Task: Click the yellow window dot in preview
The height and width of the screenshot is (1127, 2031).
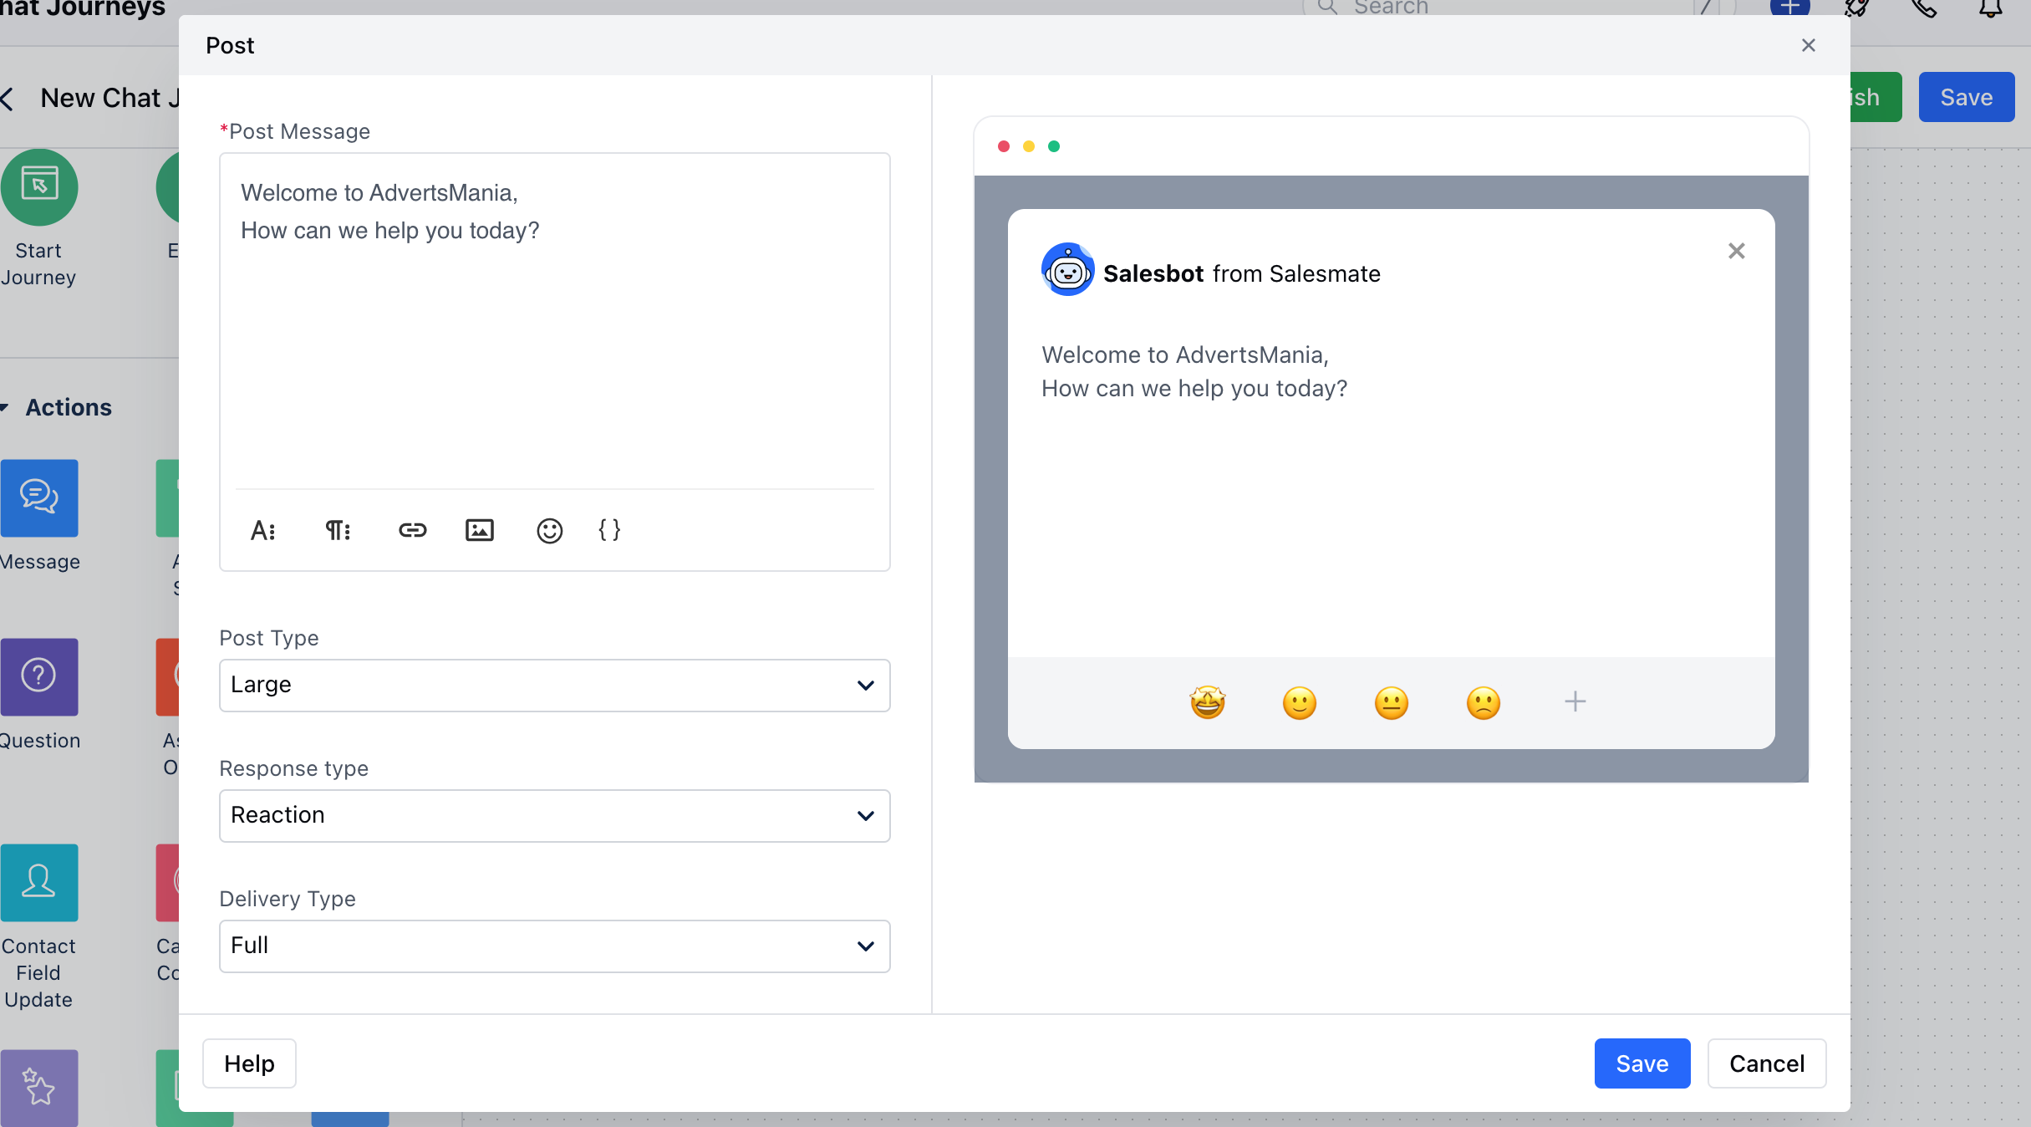Action: point(1028,146)
